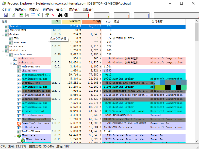Open System Information graph icon
The height and width of the screenshot is (149, 199).
click(21, 15)
